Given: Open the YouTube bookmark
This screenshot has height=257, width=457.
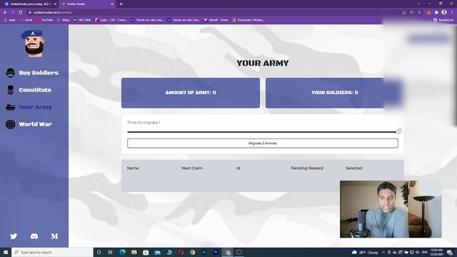Looking at the screenshot, I should [x=44, y=20].
